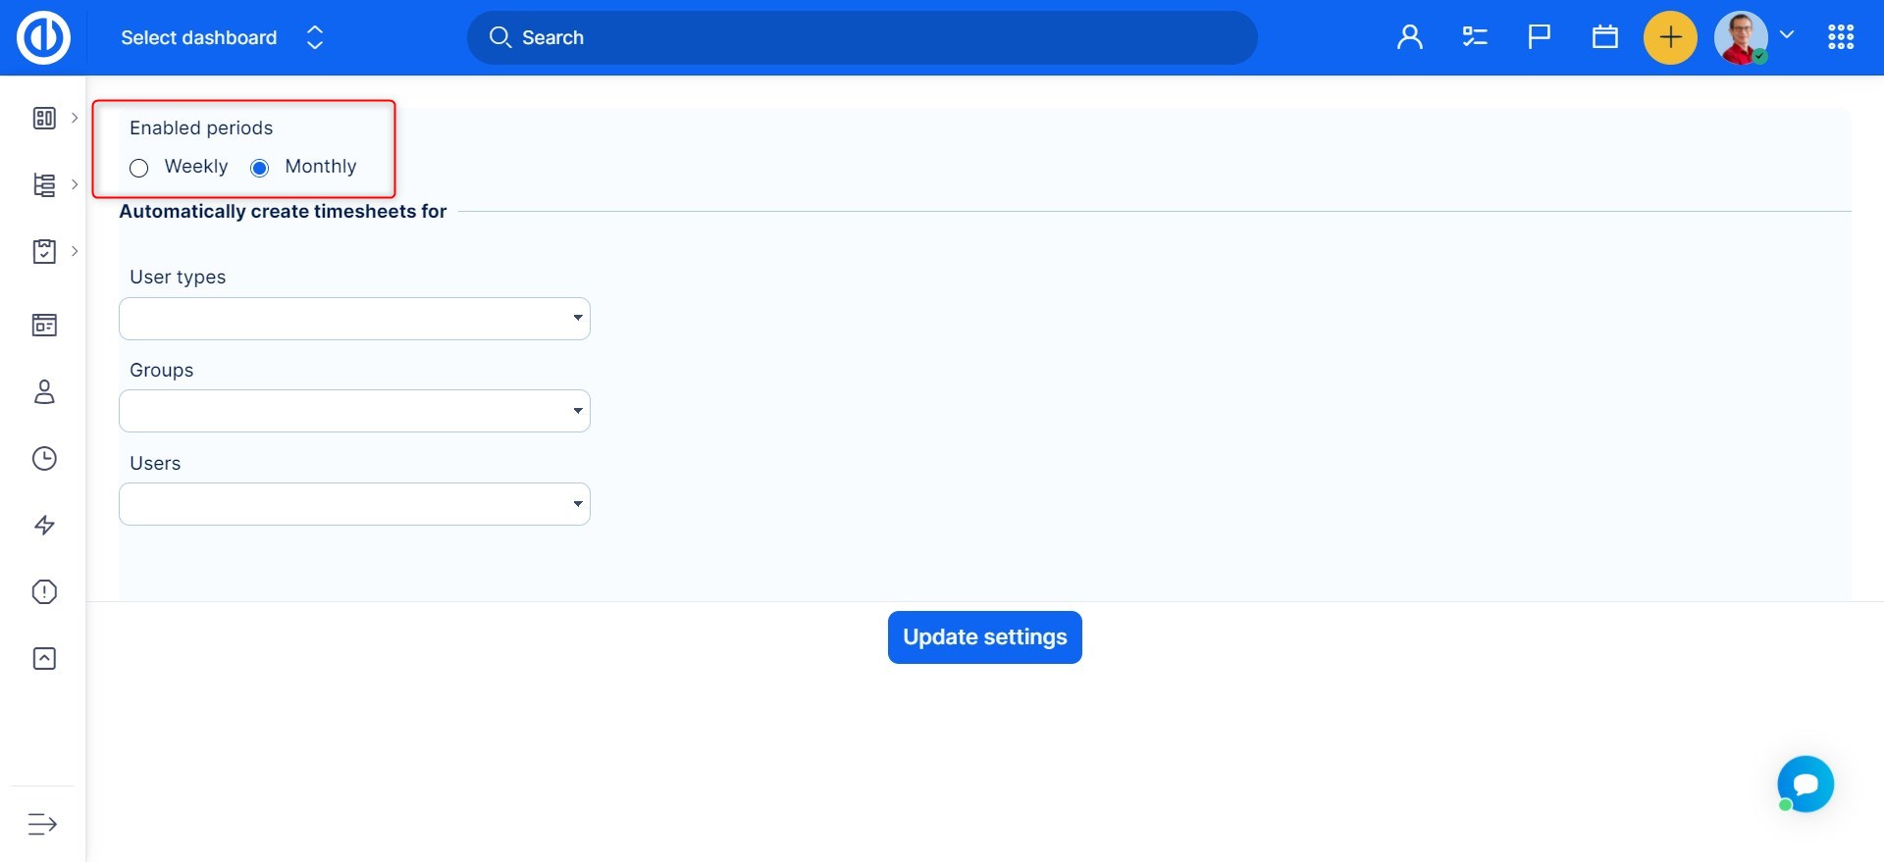
Task: Expand the sidebar with bottom arrow icon
Action: (x=42, y=824)
